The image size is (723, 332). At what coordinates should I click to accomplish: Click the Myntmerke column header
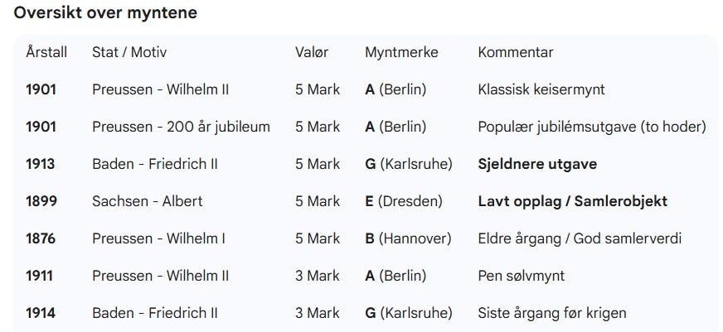[x=401, y=52]
